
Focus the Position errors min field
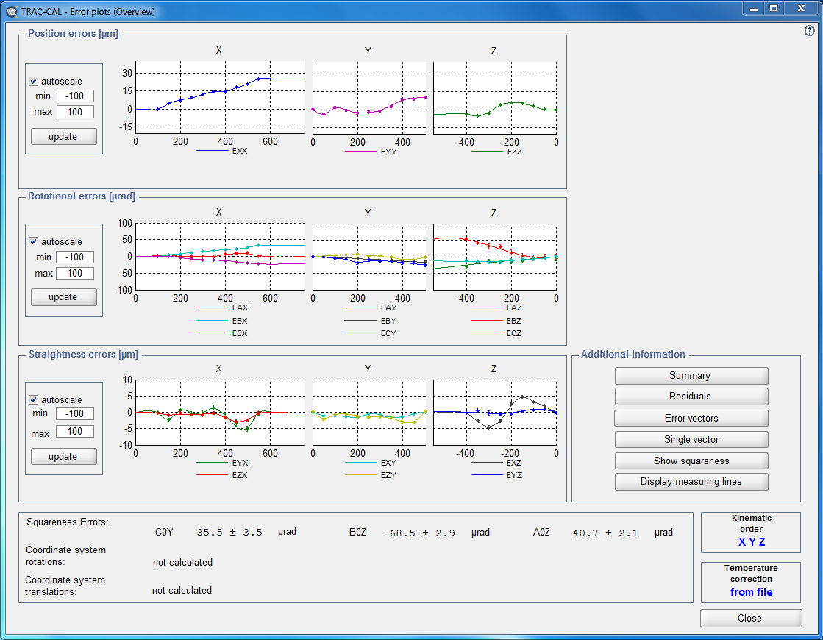pos(75,96)
